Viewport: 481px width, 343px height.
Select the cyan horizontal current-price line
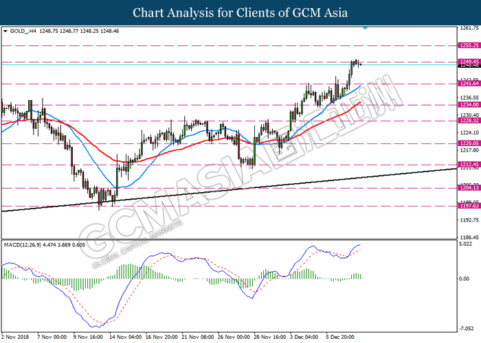(x=229, y=65)
